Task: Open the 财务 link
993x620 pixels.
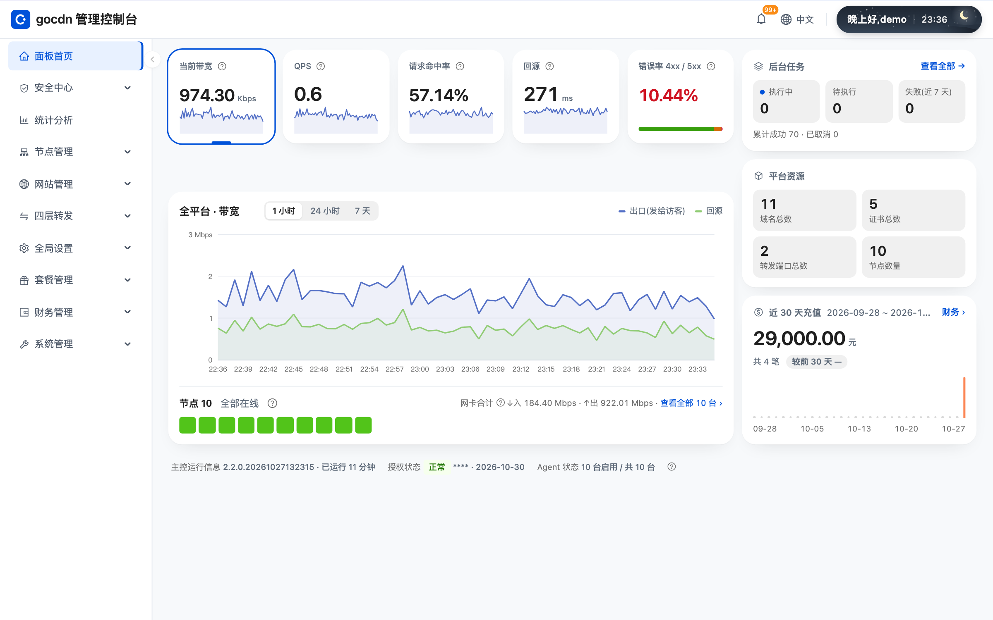Action: tap(953, 312)
